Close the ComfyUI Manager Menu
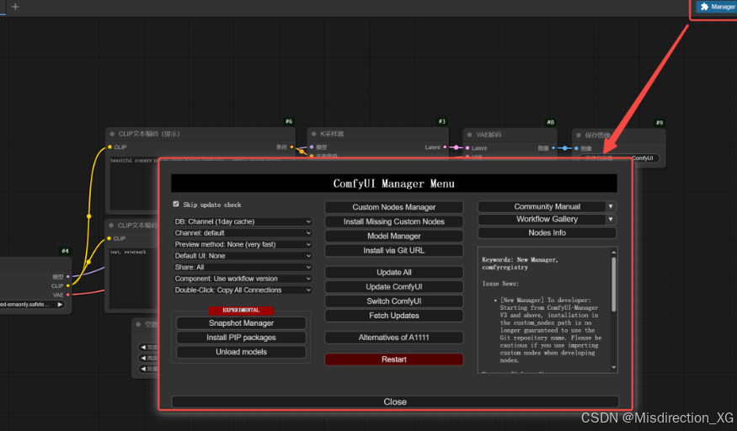Viewport: 737px width, 431px height. tap(395, 402)
